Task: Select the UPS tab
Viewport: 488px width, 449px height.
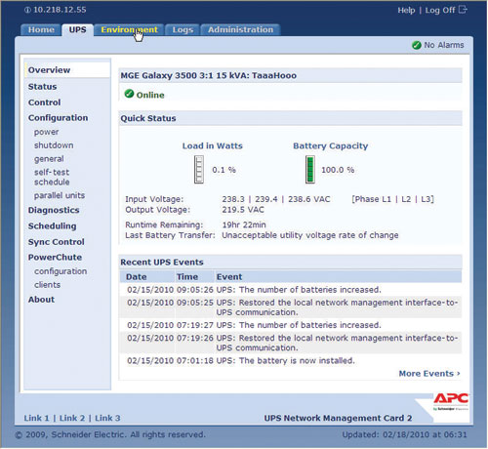Action: (x=78, y=30)
